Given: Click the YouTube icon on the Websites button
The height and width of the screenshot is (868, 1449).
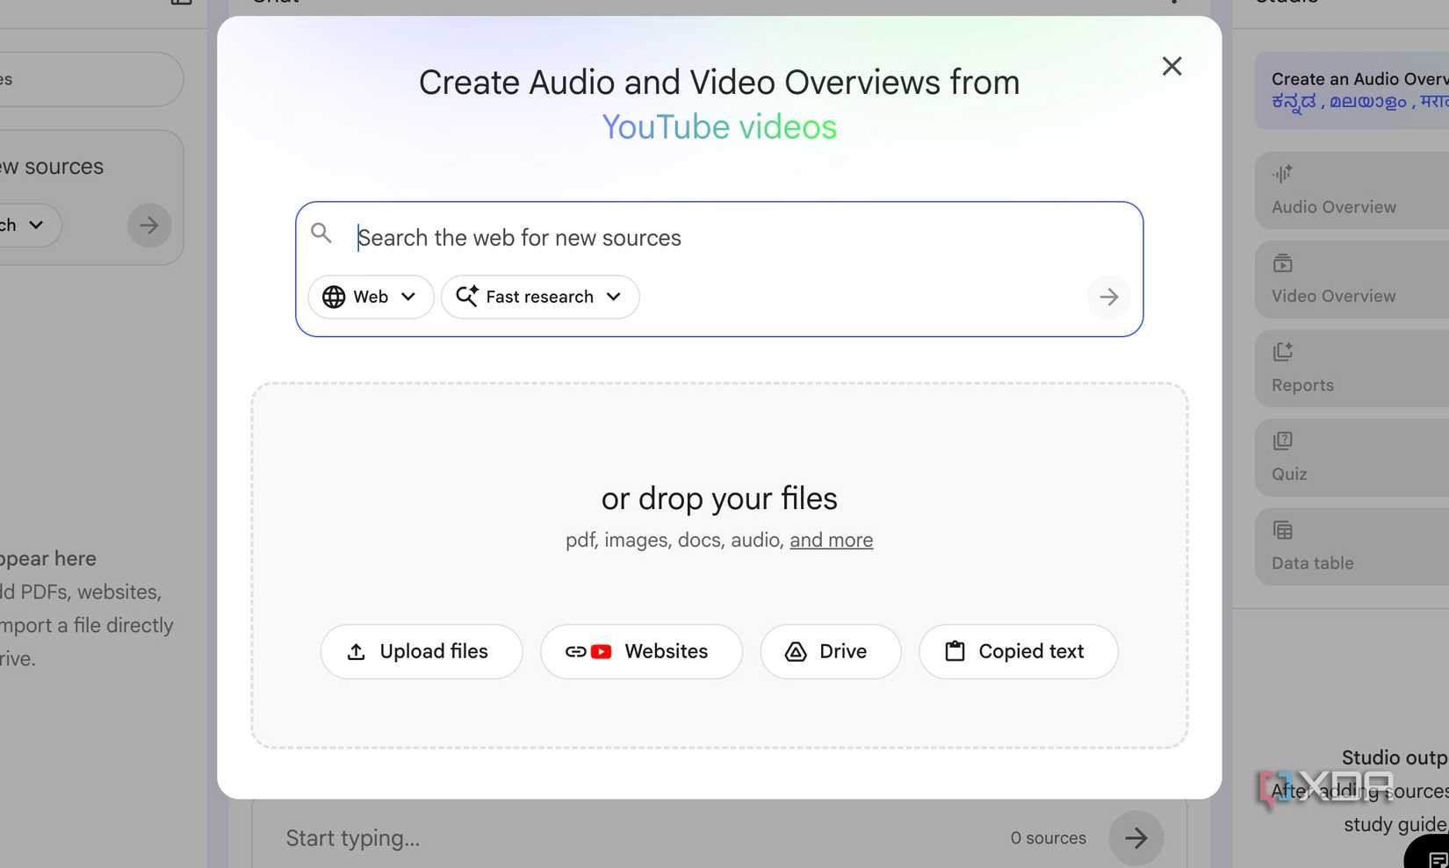Looking at the screenshot, I should [x=602, y=651].
